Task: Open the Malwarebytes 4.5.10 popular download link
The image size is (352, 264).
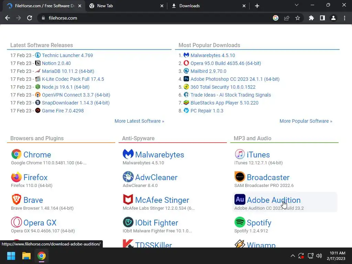Action: click(x=213, y=55)
